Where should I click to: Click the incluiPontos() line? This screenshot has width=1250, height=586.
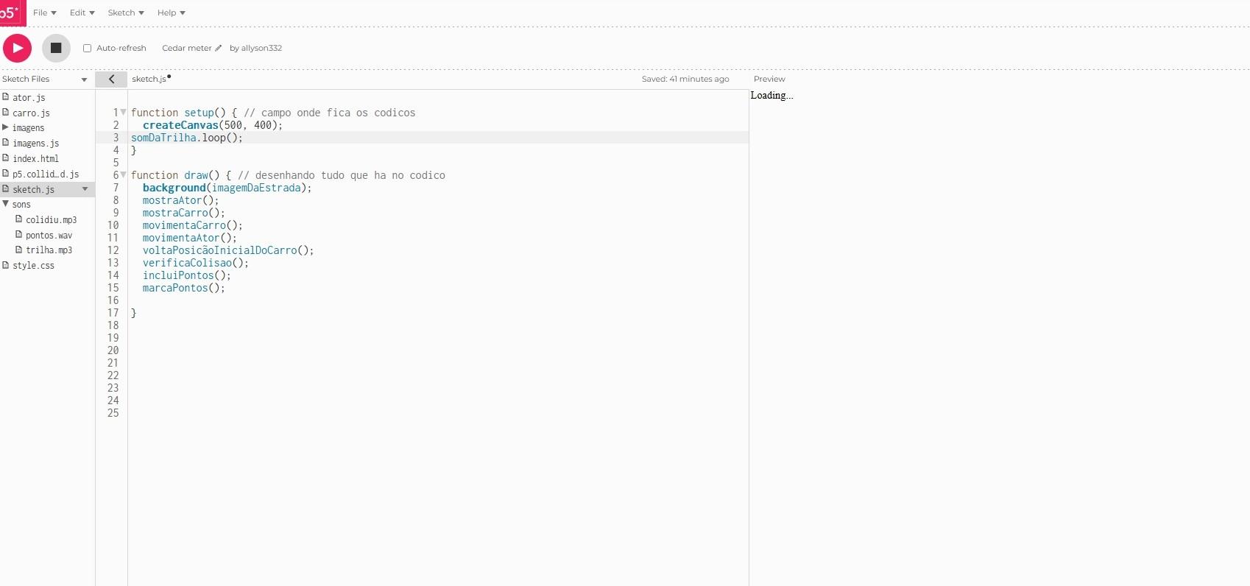[187, 275]
